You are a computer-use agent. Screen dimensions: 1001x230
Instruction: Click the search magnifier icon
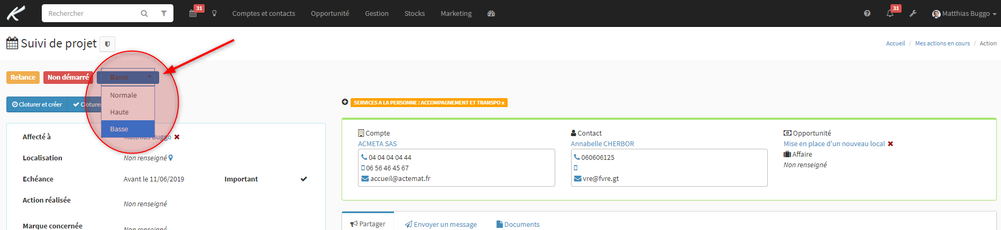click(144, 14)
